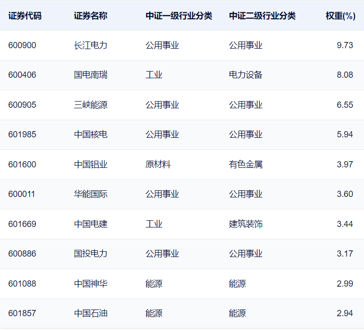Select security code 601985
Viewport: 364px width, 330px height.
tap(22, 134)
